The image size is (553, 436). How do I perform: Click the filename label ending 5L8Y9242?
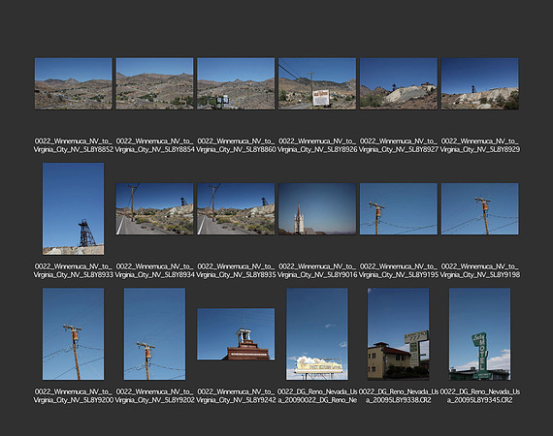pos(236,396)
